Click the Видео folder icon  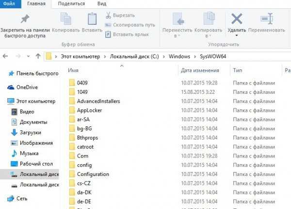(x=14, y=112)
